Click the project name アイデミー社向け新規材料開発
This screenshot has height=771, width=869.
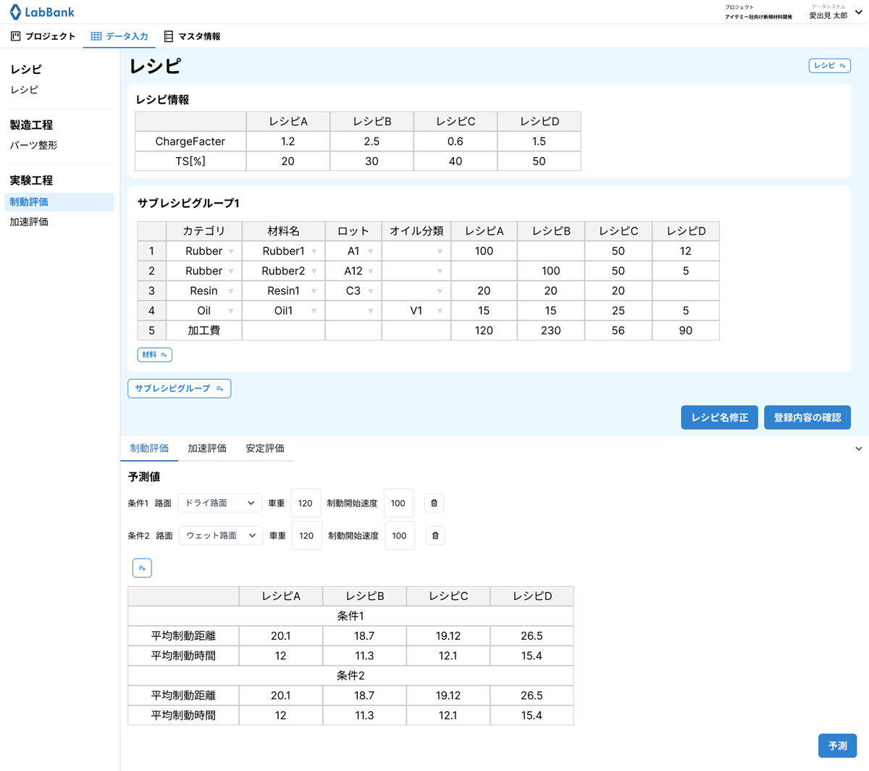point(758,17)
